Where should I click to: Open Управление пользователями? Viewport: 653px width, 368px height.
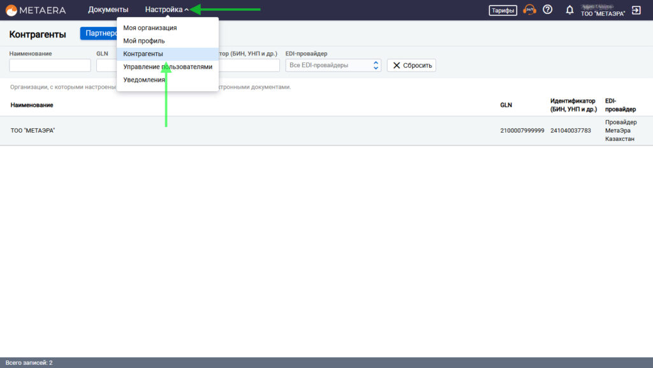168,67
